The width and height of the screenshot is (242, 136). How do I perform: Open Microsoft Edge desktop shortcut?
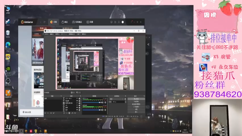coord(8,47)
